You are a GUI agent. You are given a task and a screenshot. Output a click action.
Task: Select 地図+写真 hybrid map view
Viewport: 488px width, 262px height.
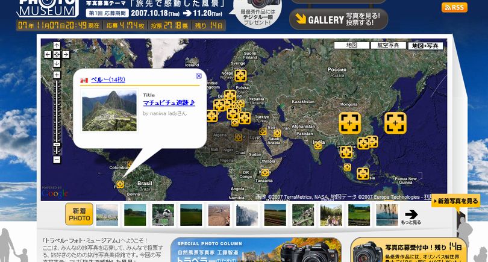click(x=425, y=46)
